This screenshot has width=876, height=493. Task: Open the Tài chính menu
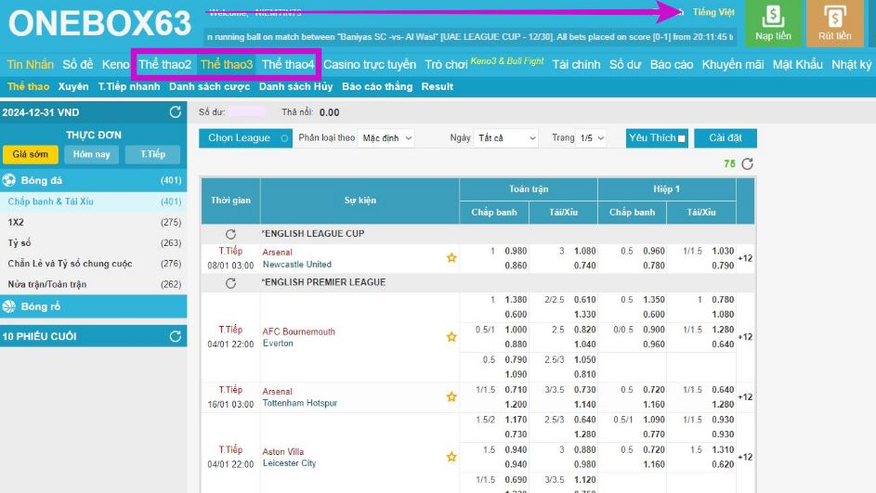tap(576, 64)
